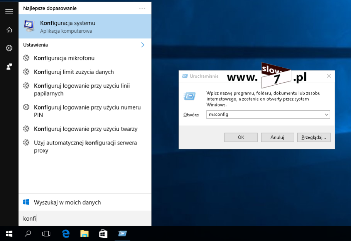Click the Otwórz text field with msconfig
Screen dimensions: 351x241
[265, 115]
